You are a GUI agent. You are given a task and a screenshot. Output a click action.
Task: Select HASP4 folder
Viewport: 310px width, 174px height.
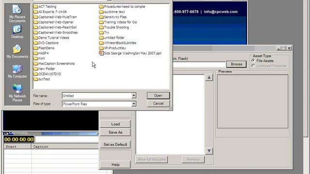[41, 53]
